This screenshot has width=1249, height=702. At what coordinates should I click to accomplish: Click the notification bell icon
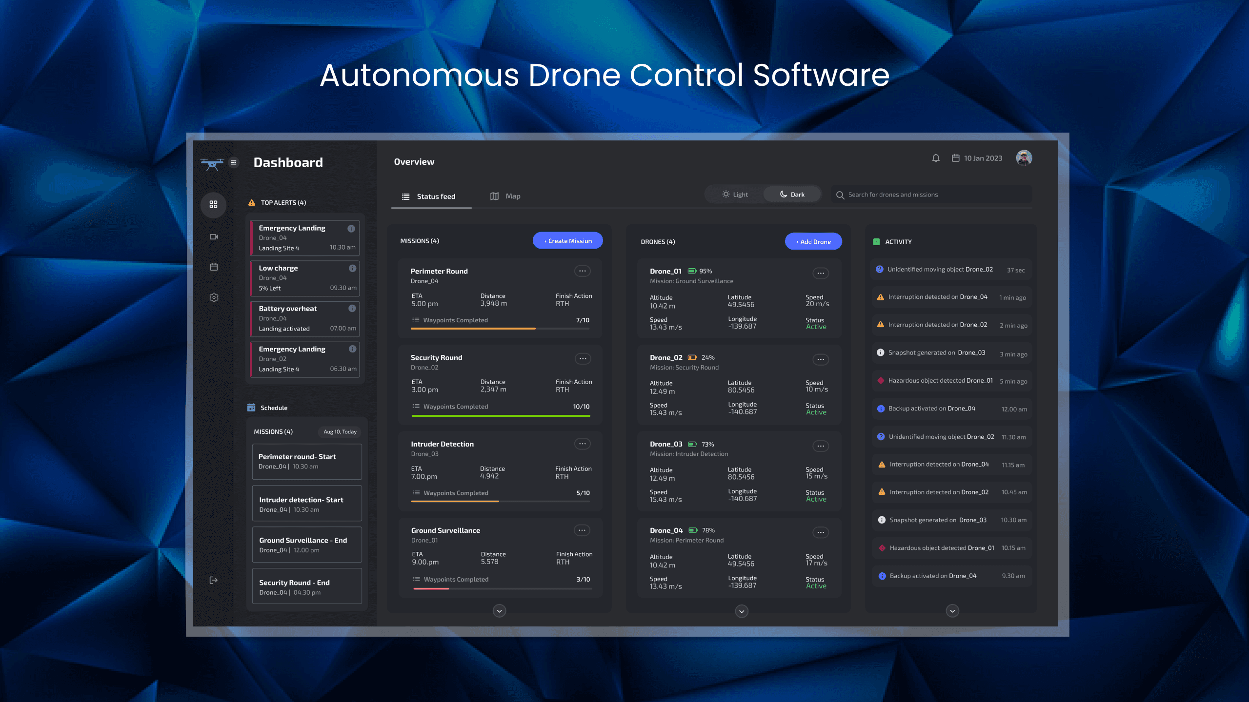click(x=935, y=158)
